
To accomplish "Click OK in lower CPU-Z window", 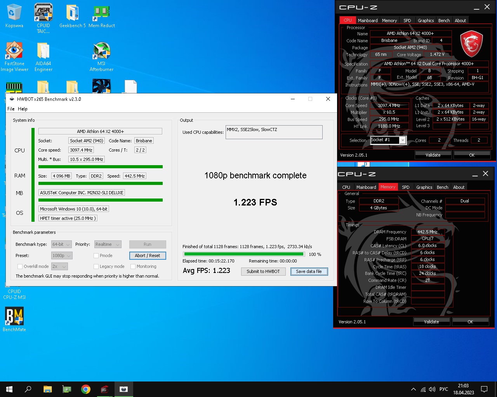I will click(x=470, y=321).
